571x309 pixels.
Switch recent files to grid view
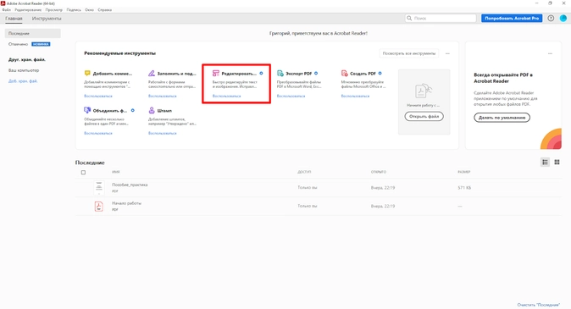(x=557, y=162)
